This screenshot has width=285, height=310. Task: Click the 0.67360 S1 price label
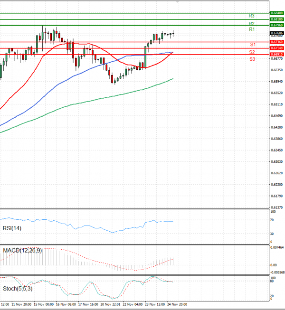point(277,42)
